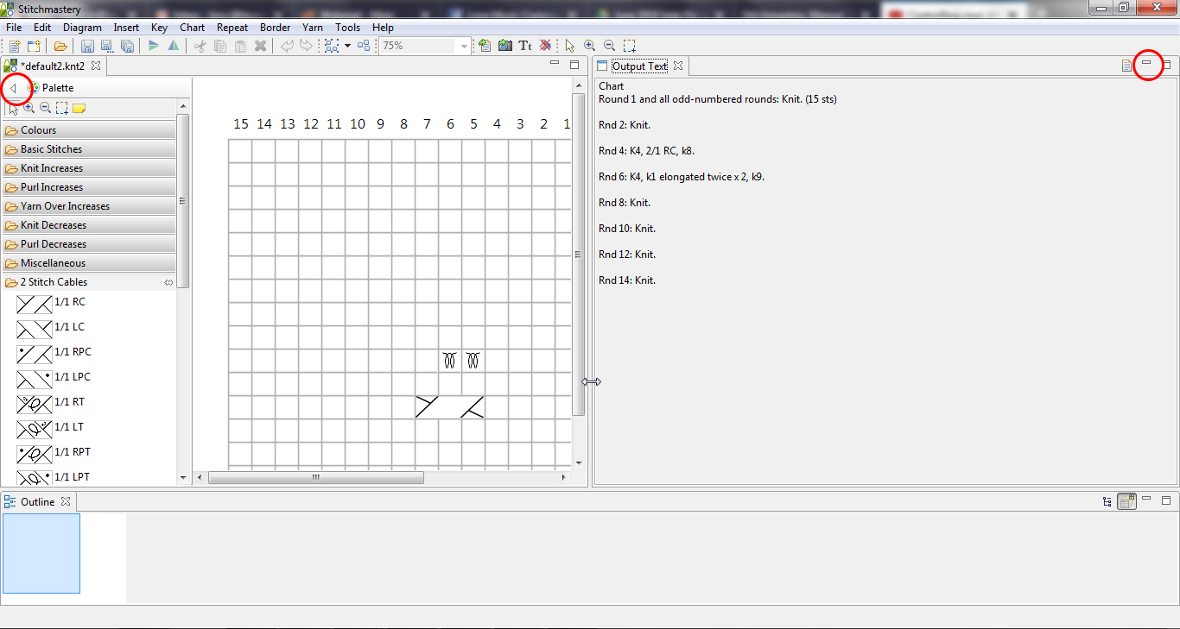1180x629 pixels.
Task: Click the Tt text toolbar icon
Action: click(524, 46)
